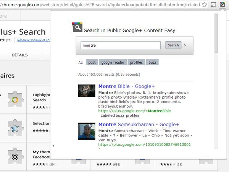229x172 pixels.
Task: Open the DÉTAILS tab on store page
Action: (19, 55)
